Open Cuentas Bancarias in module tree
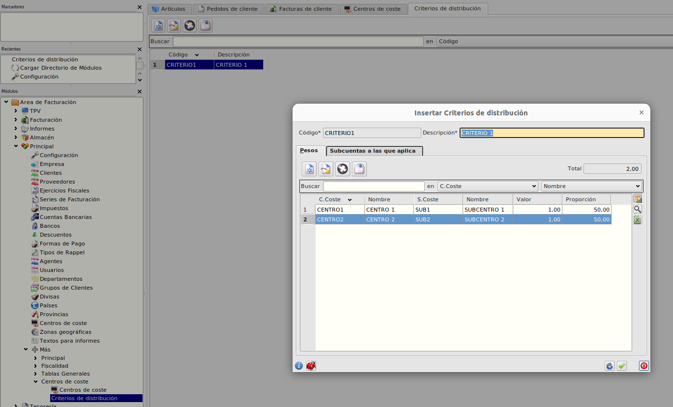Viewport: 673px width, 407px height. tap(66, 217)
